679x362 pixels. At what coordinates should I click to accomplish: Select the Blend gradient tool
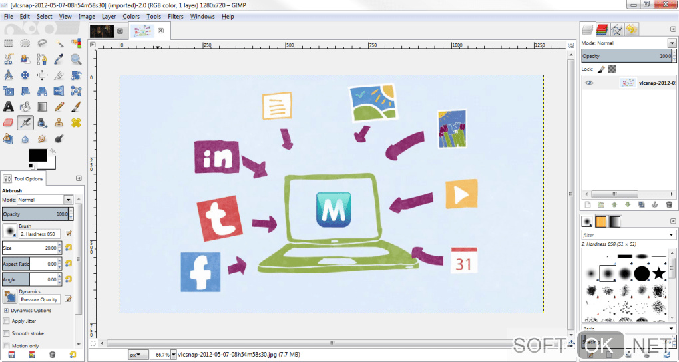point(42,106)
